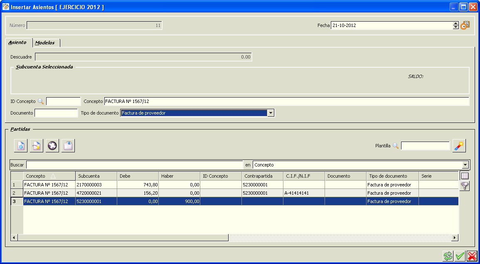This screenshot has width=480, height=264.
Task: Click the grid's horizontal scrollbar thumb
Action: [x=123, y=237]
